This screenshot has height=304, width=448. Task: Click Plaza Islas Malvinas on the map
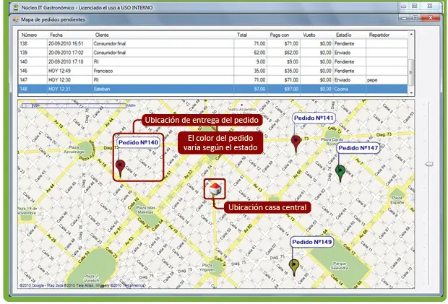click(x=146, y=210)
